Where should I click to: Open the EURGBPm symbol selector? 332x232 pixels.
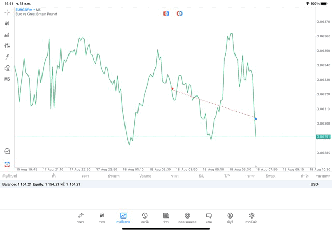[x=25, y=10]
